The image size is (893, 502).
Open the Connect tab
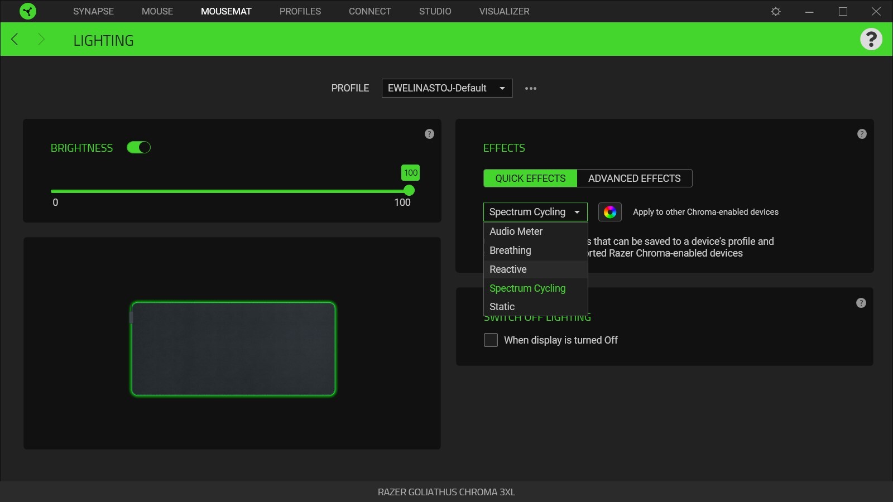pos(370,11)
